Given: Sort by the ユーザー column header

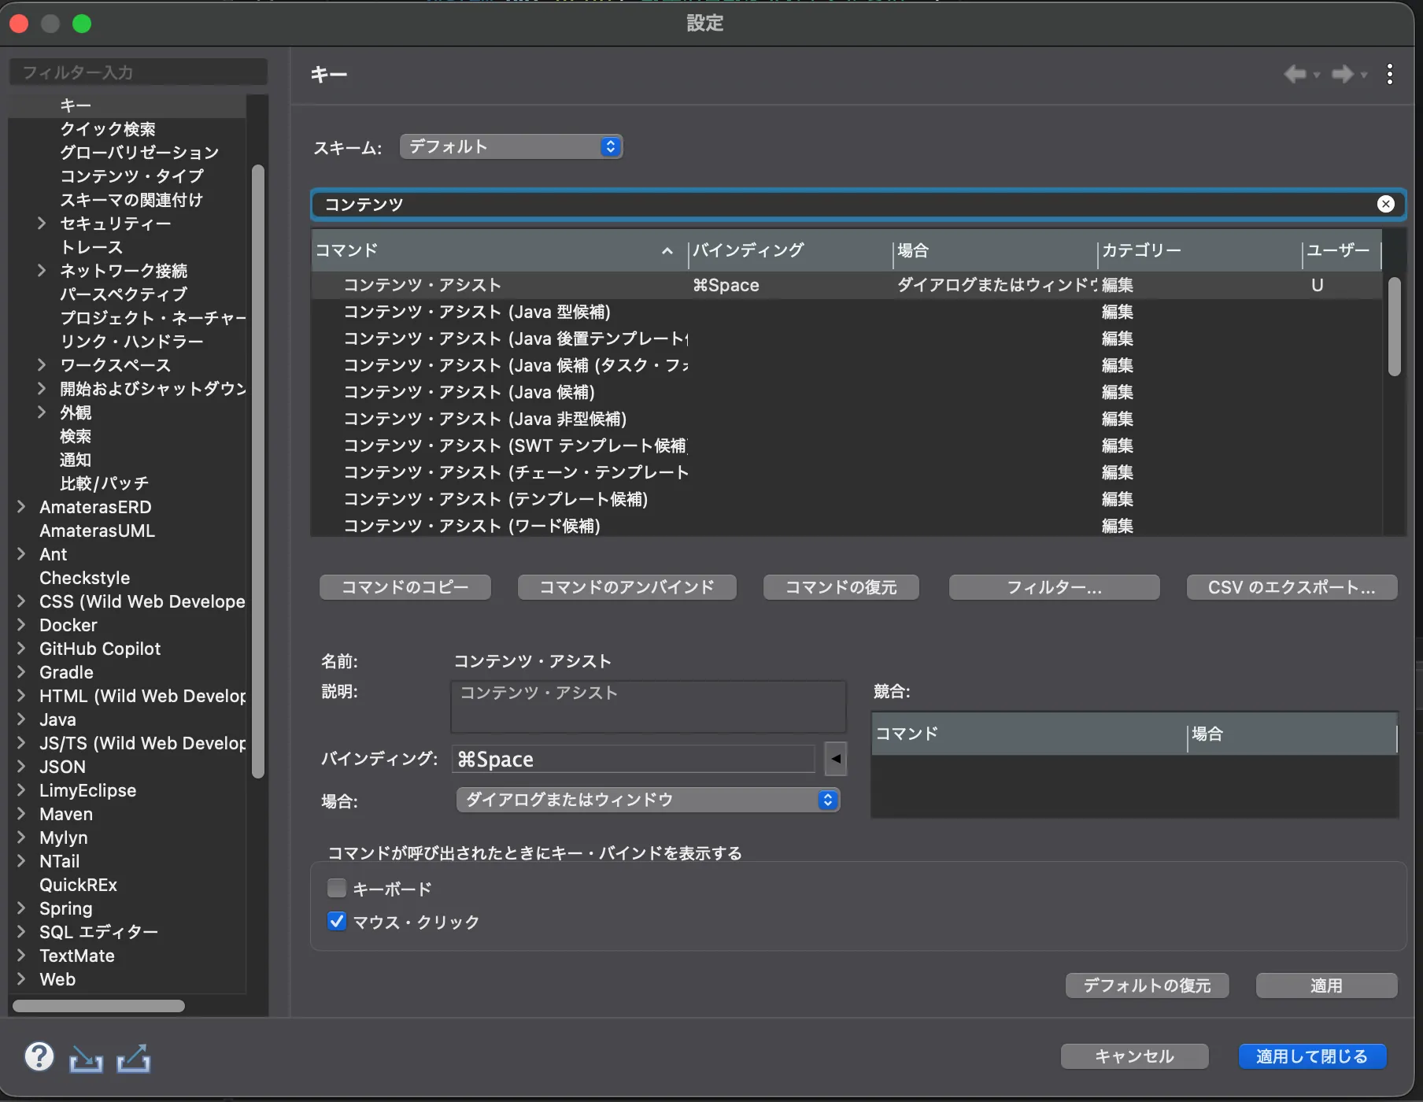Looking at the screenshot, I should pyautogui.click(x=1342, y=250).
